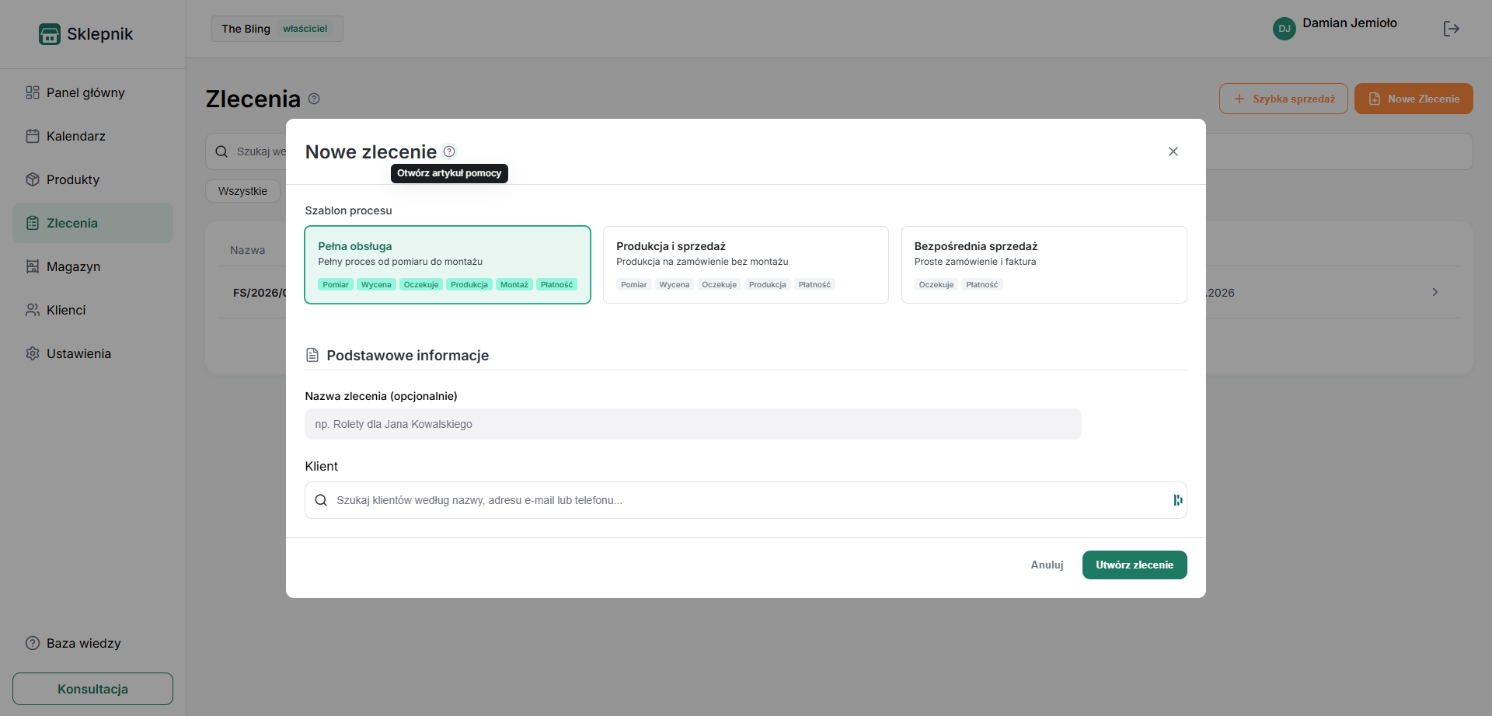Screen dimensions: 1492x716
Task: Pick the Bezpośrednia sprzedaż template
Action: [1044, 265]
